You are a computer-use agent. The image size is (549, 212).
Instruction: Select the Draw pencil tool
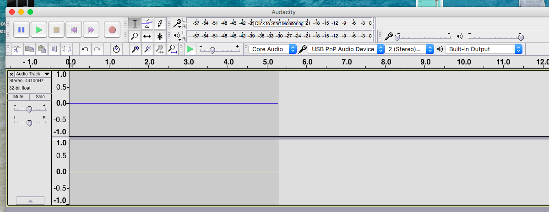160,24
